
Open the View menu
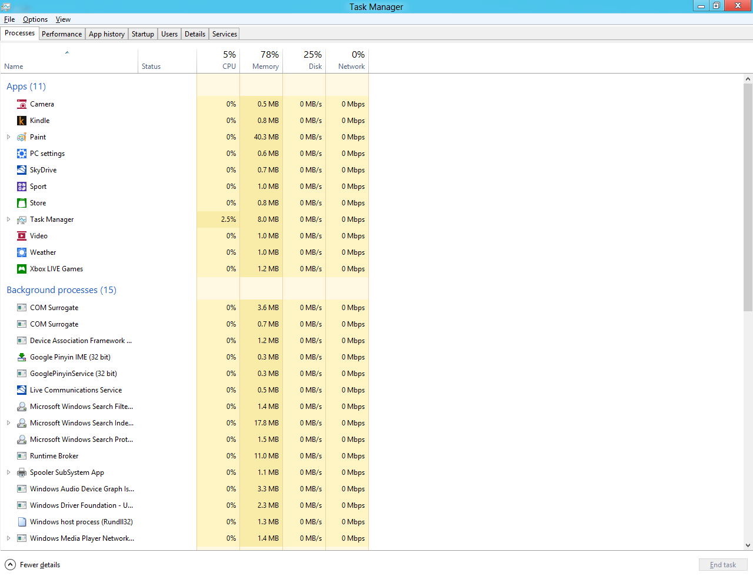pos(63,19)
